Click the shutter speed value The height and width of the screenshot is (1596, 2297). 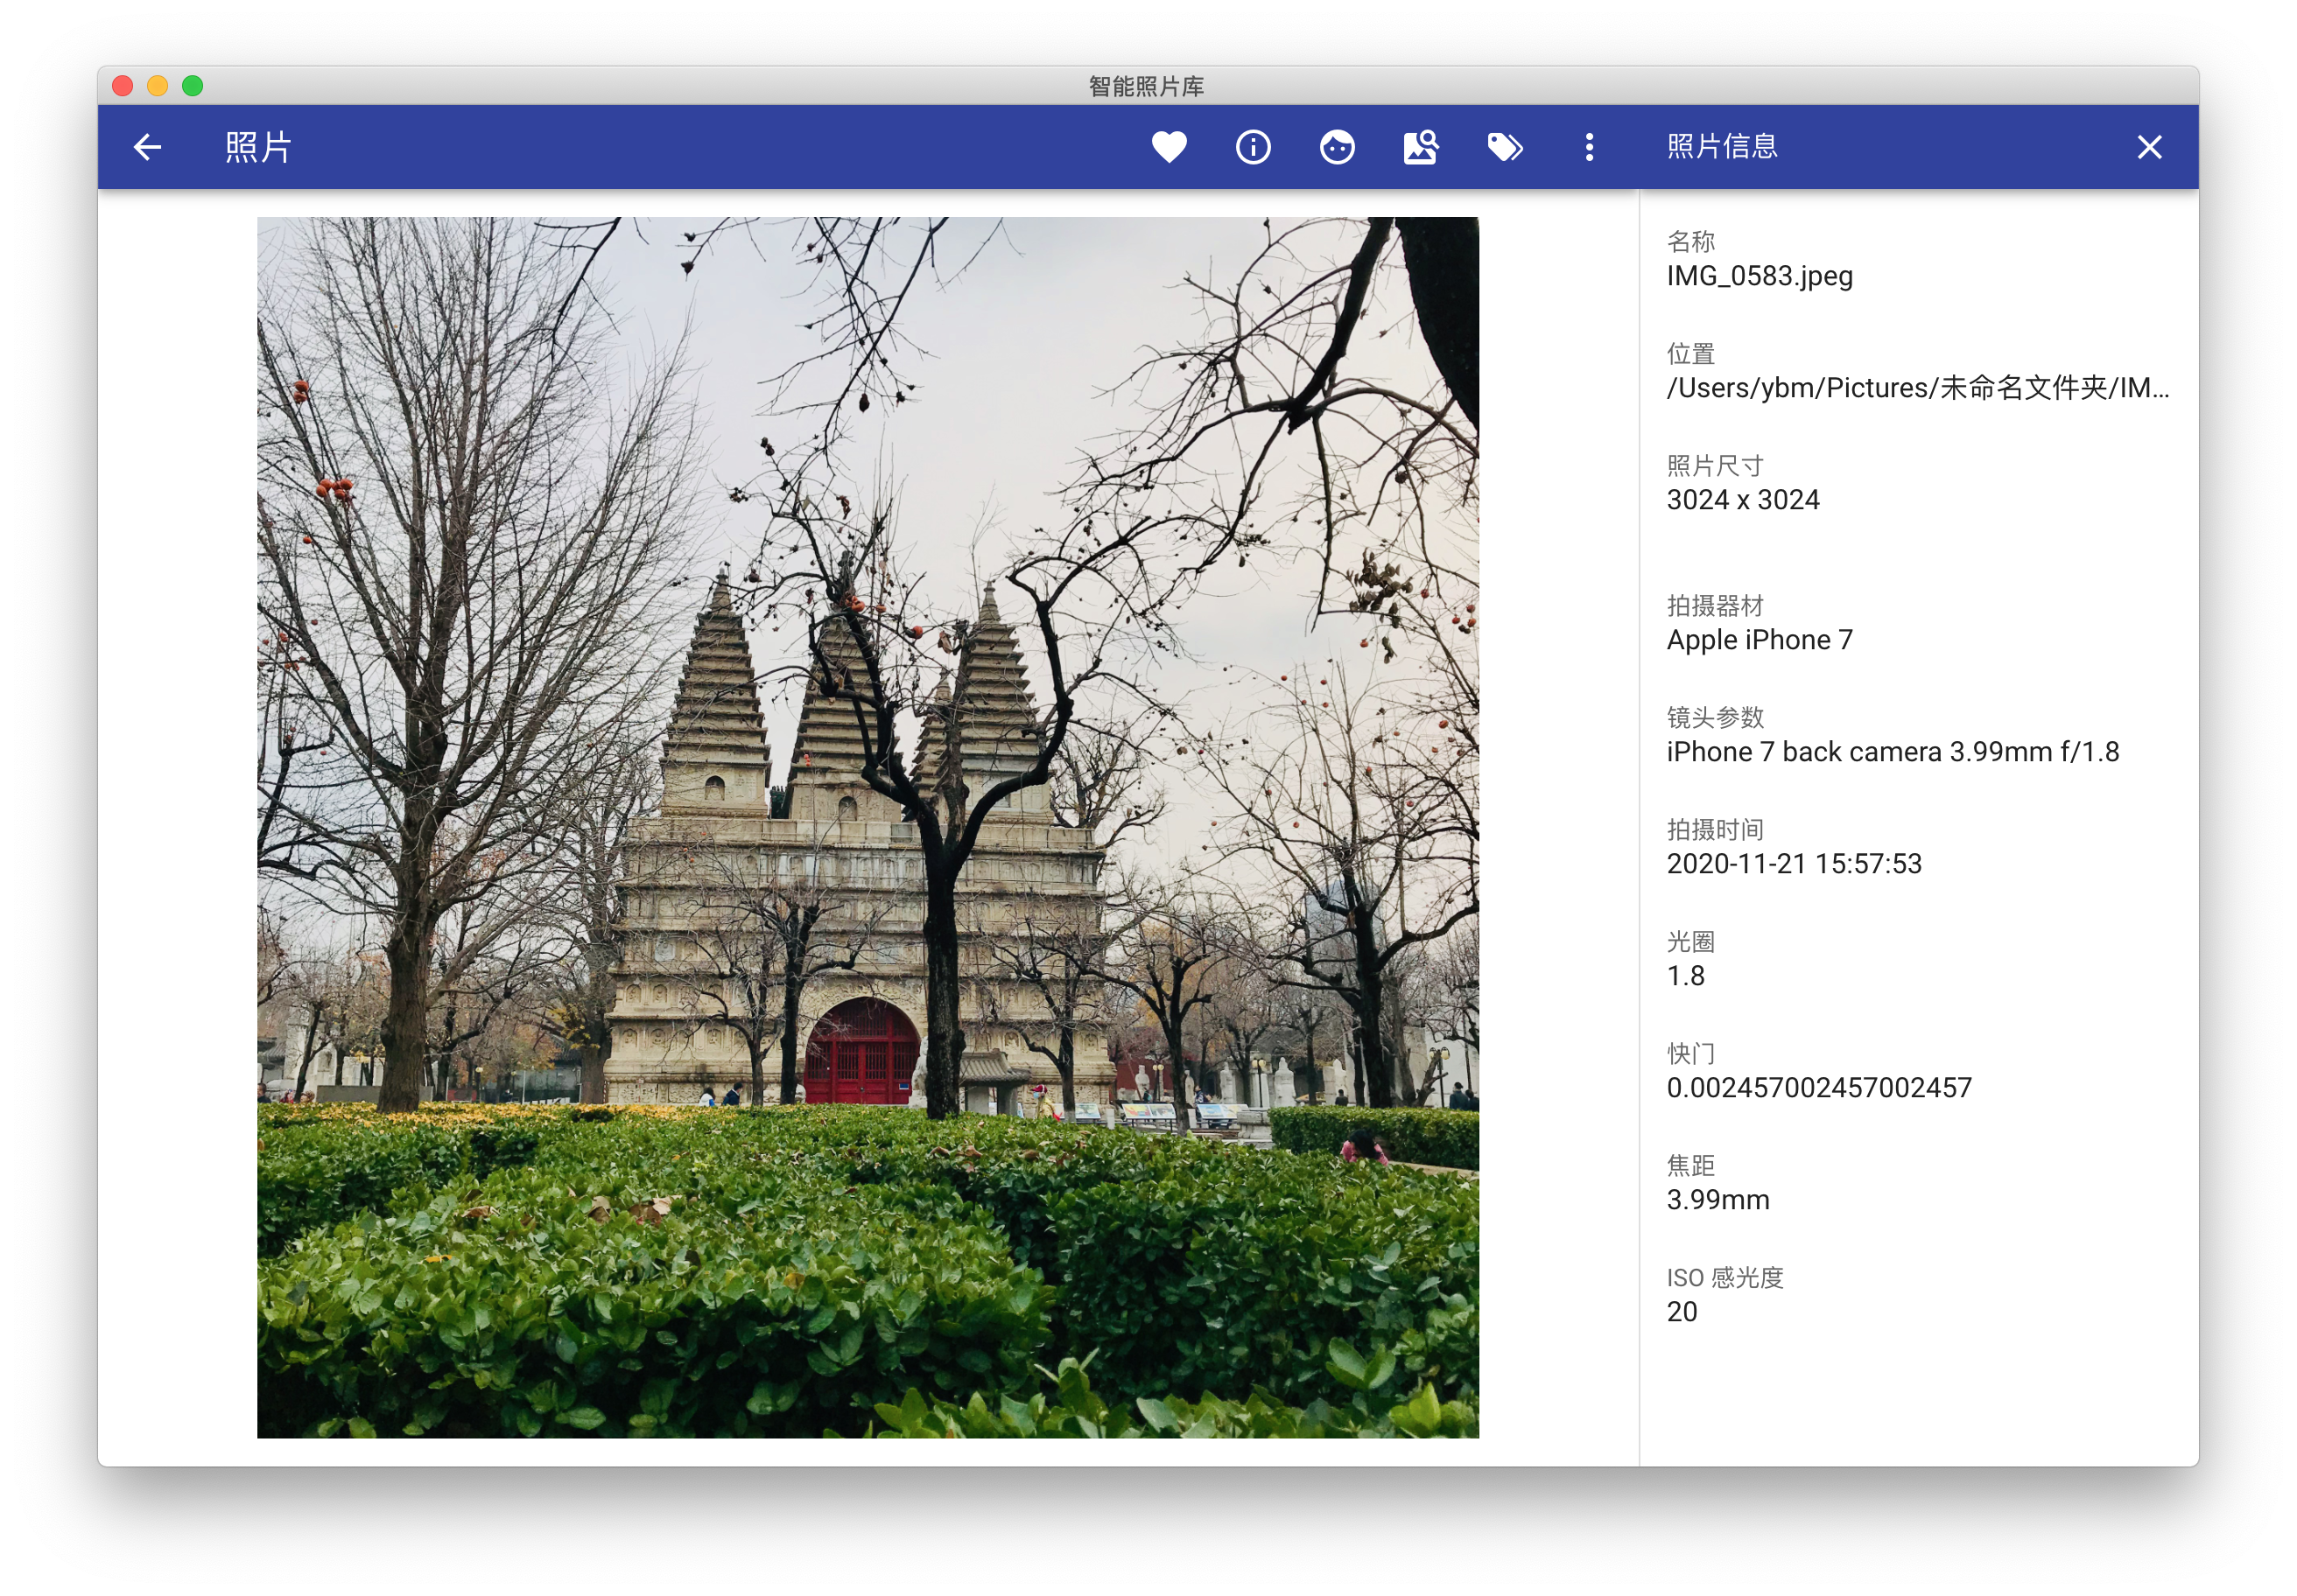tap(1818, 1088)
